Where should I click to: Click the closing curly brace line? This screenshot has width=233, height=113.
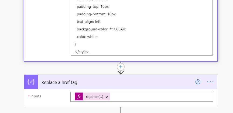pyautogui.click(x=76, y=44)
